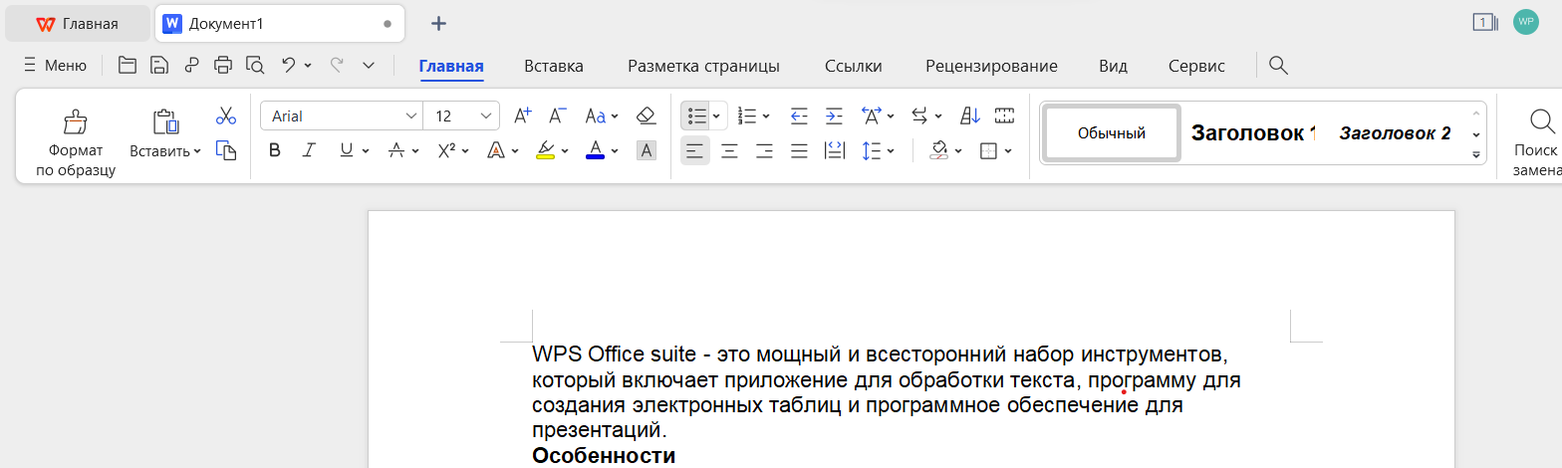Toggle italic formatting
1562x468 pixels.
pyautogui.click(x=309, y=150)
